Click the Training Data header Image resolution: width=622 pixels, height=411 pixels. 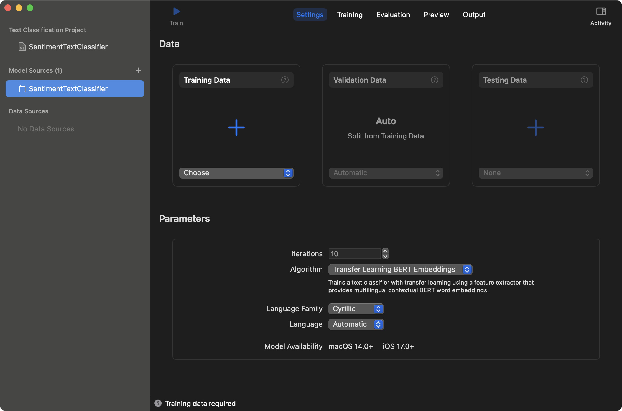point(236,80)
